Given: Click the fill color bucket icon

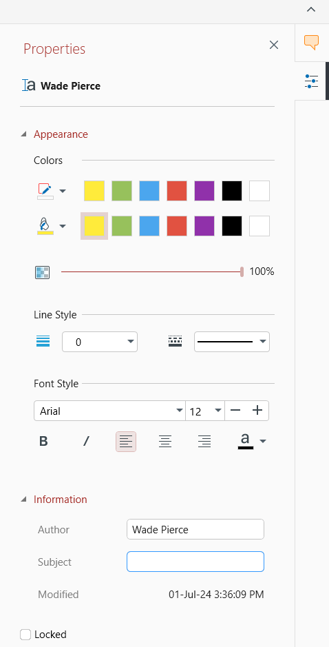Looking at the screenshot, I should [45, 226].
